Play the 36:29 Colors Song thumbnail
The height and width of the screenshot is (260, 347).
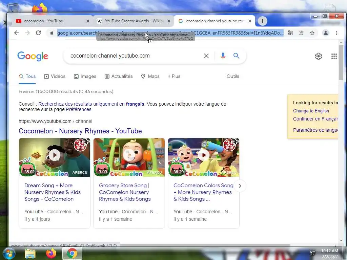204,157
